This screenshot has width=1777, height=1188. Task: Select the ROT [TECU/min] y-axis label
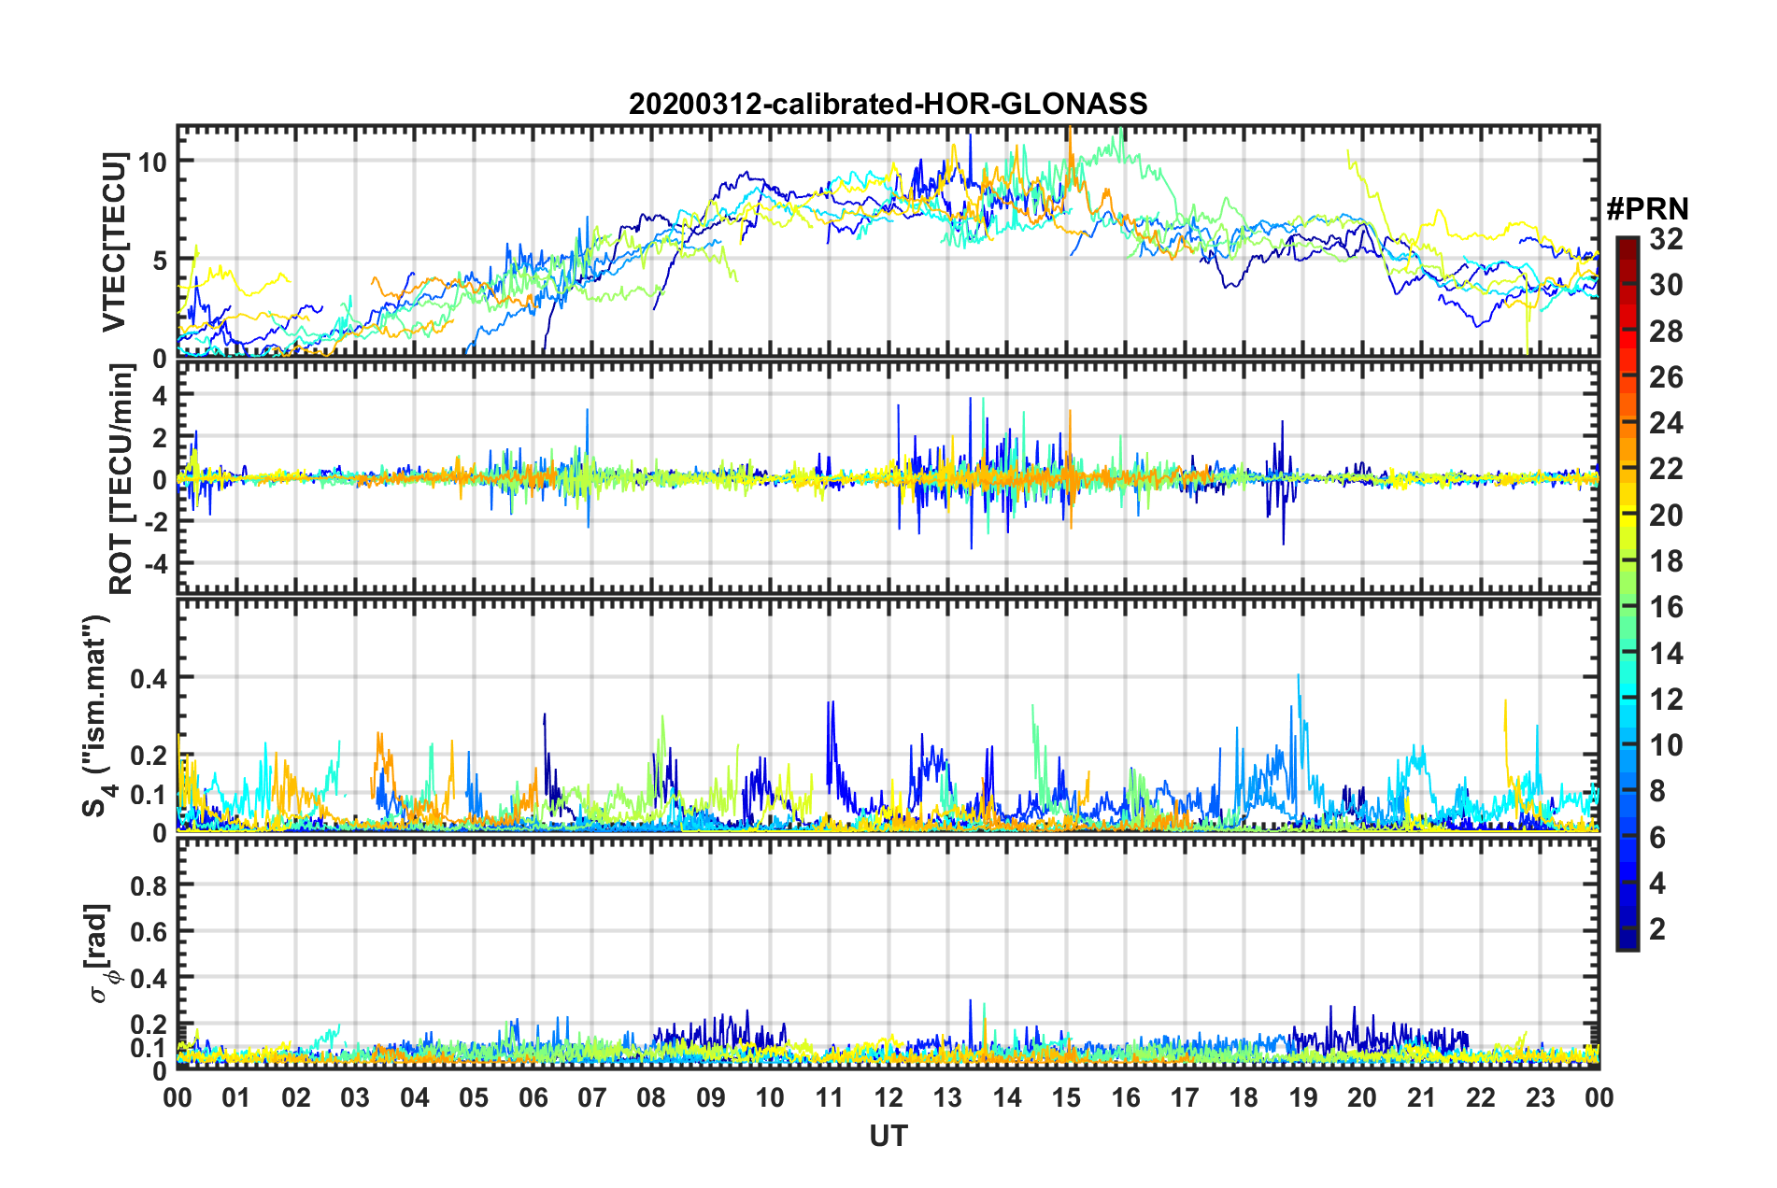coord(121,479)
